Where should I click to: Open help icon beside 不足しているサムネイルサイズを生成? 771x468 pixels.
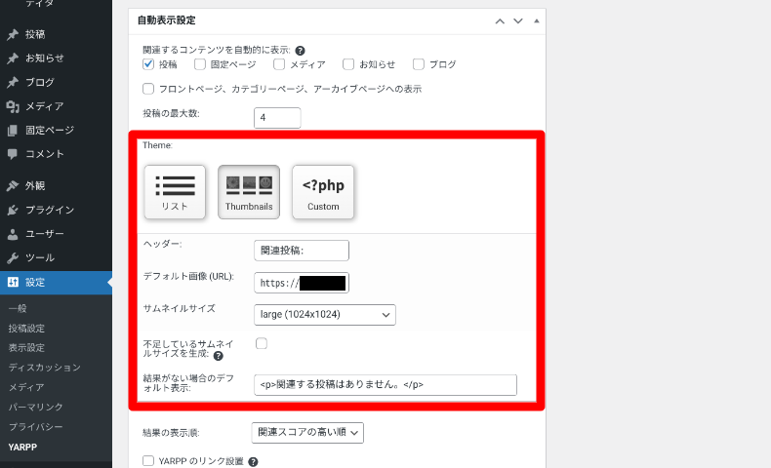pos(219,356)
